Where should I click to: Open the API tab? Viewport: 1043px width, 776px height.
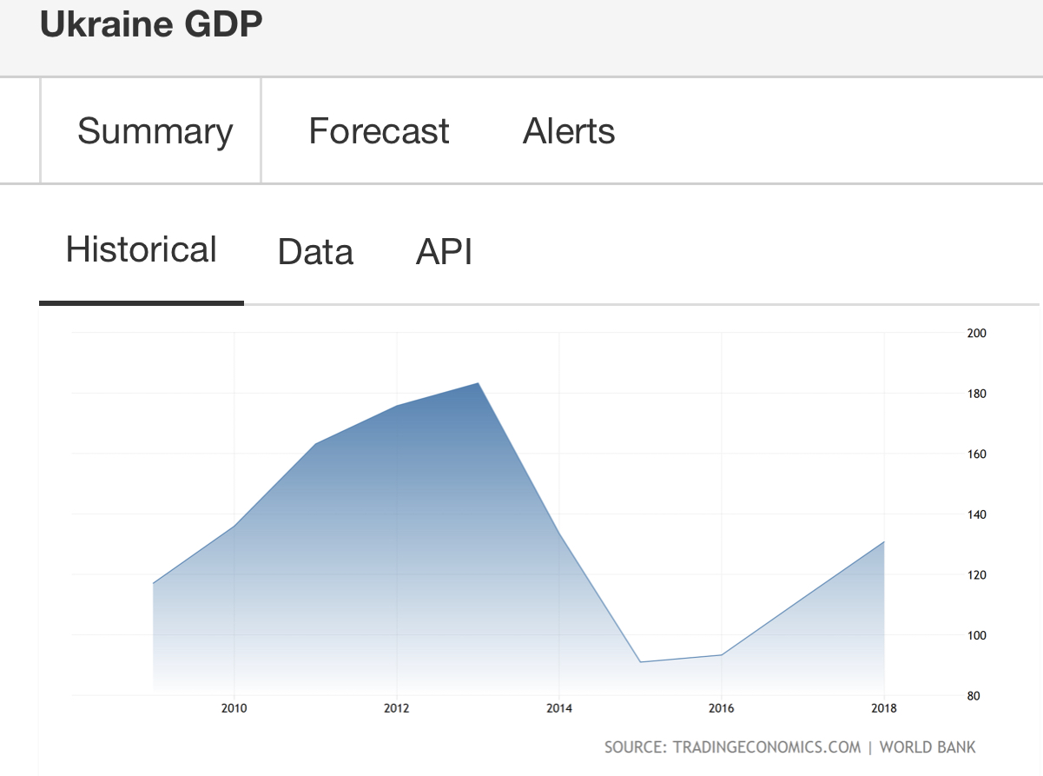click(444, 252)
